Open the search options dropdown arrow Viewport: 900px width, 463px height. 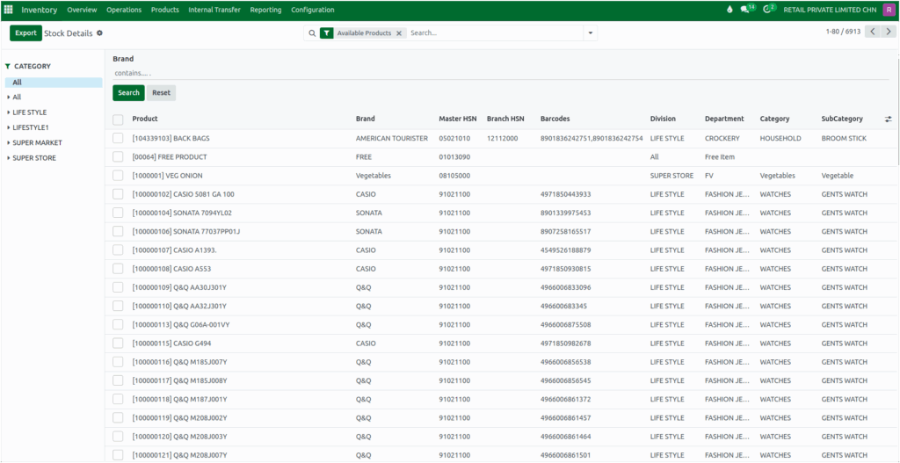pyautogui.click(x=590, y=33)
